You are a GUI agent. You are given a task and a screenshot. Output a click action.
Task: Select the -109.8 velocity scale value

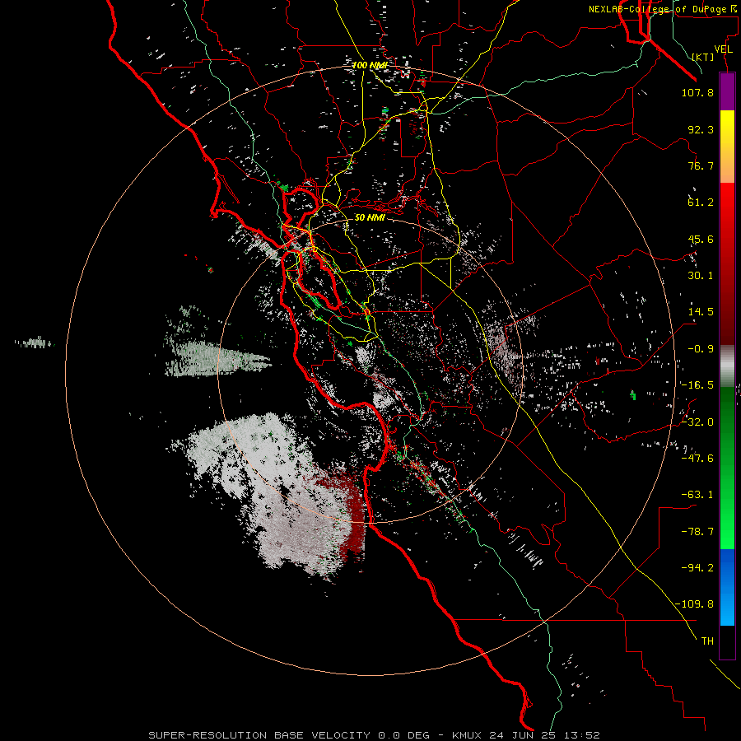pos(695,604)
